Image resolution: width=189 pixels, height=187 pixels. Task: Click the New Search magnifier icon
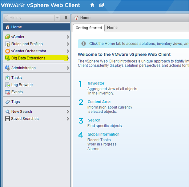(7, 112)
